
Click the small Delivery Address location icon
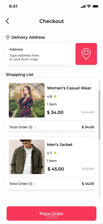[8, 38]
